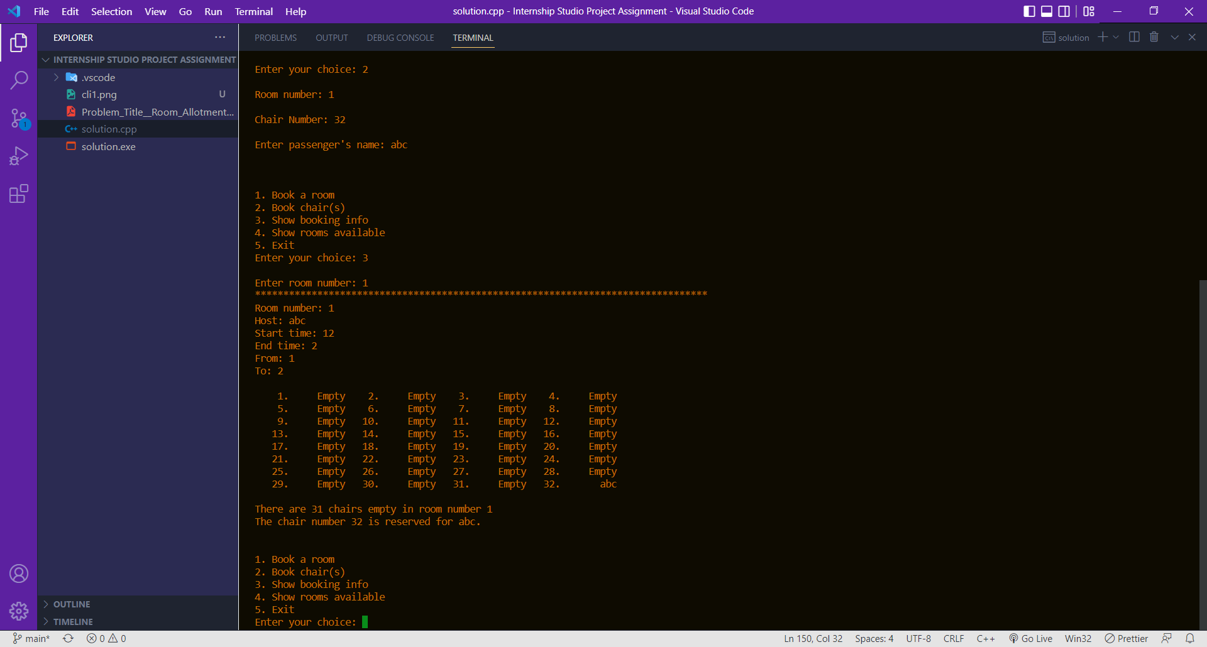Open the Run and Debug view
The height and width of the screenshot is (647, 1207).
click(19, 156)
